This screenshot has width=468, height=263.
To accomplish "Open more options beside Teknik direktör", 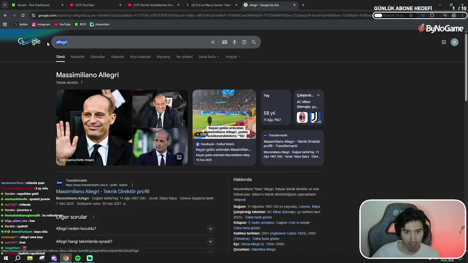I will click(x=82, y=83).
